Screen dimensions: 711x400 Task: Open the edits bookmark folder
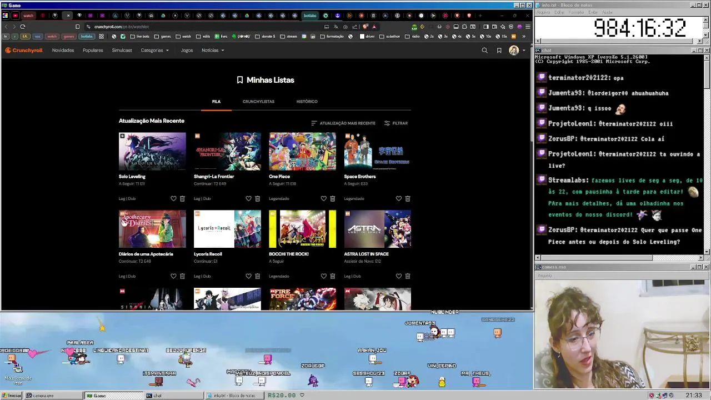(x=203, y=37)
